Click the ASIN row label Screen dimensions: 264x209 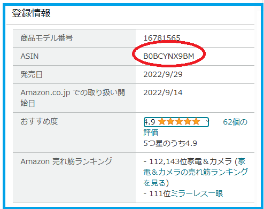click(x=29, y=56)
